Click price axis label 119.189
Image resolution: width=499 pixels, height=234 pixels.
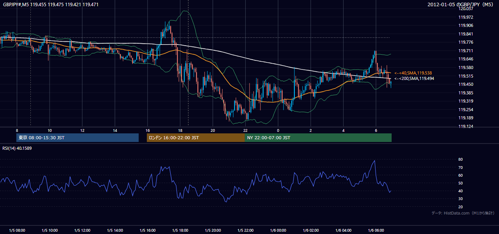point(465,118)
